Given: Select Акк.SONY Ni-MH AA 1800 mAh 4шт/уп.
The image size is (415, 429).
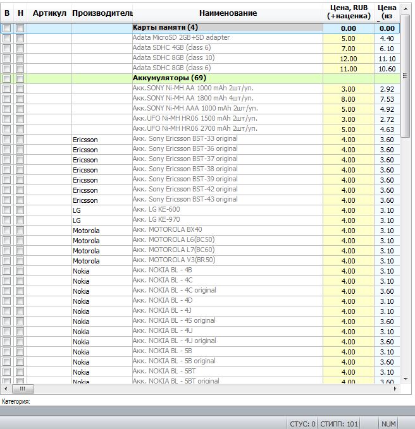Looking at the screenshot, I should [x=200, y=99].
